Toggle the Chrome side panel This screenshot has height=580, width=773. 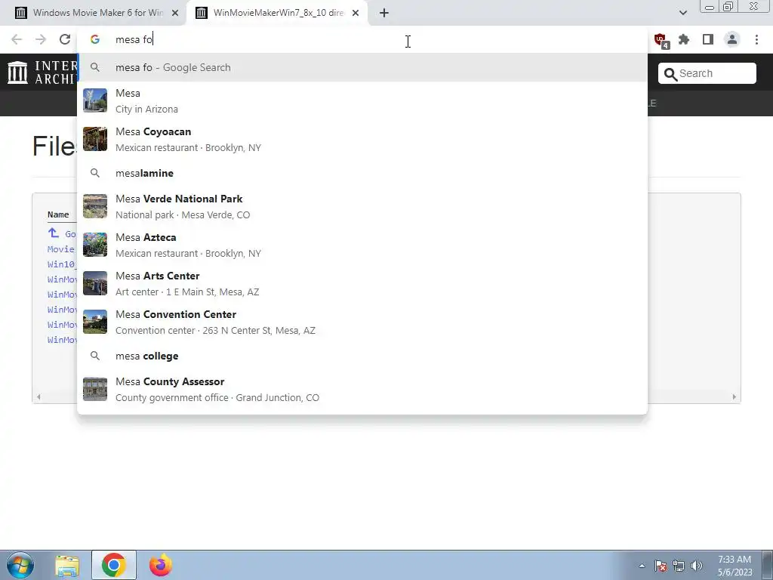(708, 39)
